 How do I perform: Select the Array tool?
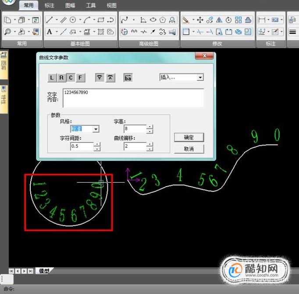click(238, 20)
